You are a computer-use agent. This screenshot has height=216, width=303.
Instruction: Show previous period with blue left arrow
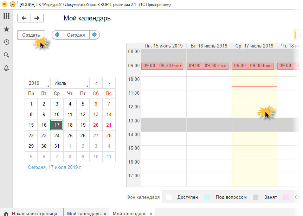pyautogui.click(x=57, y=35)
